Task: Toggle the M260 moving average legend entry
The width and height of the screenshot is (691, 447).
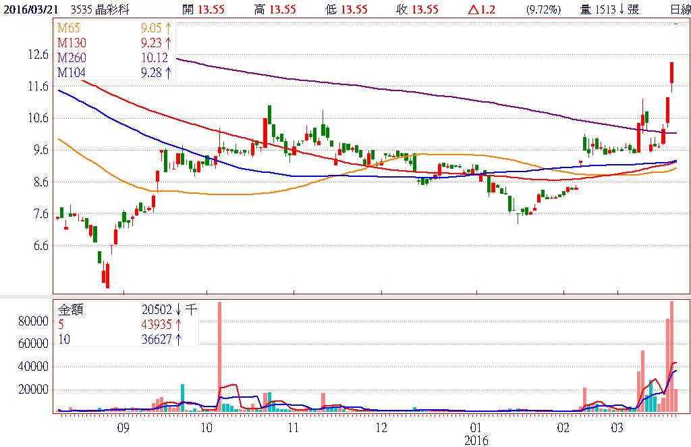Action: 70,58
